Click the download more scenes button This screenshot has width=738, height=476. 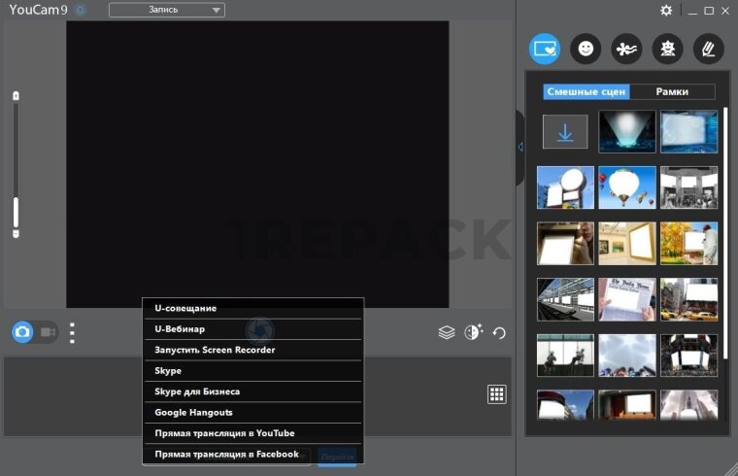(565, 131)
